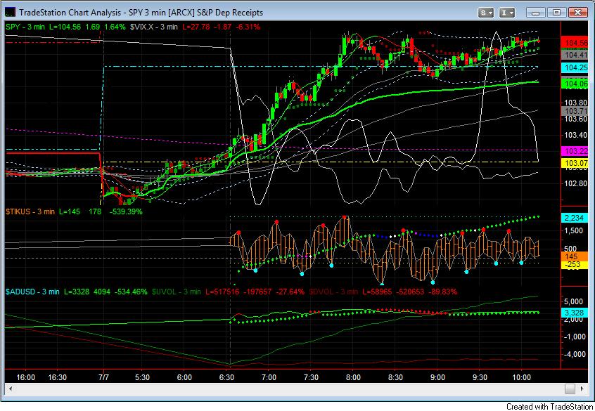Click the SPY percent change '1.64%'
Screen dimensions: 595x411
pos(115,27)
